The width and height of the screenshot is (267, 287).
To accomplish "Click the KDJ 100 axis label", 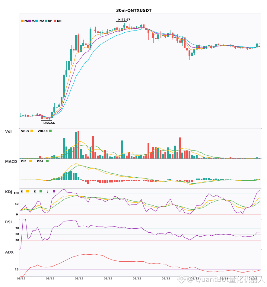I will [17, 193].
